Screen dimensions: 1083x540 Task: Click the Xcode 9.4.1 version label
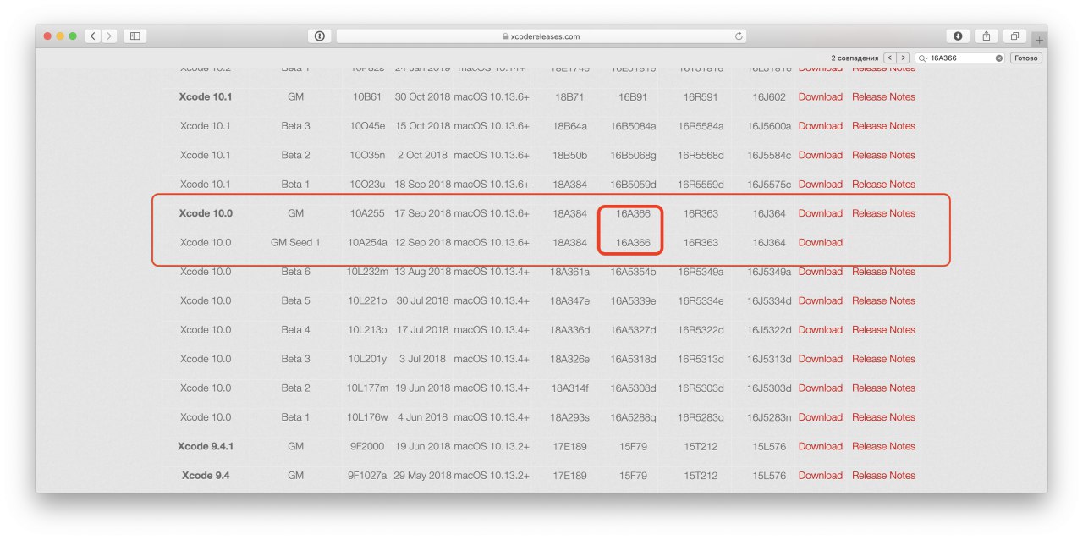(x=206, y=446)
